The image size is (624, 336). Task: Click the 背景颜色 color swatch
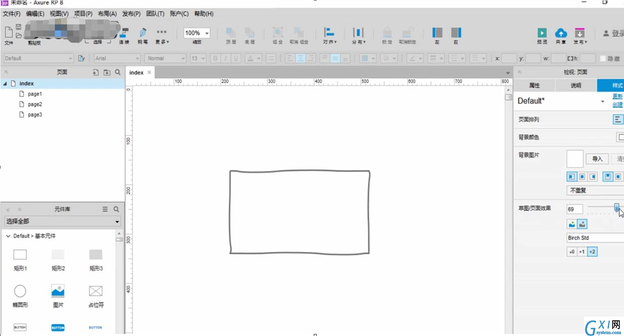click(620, 137)
